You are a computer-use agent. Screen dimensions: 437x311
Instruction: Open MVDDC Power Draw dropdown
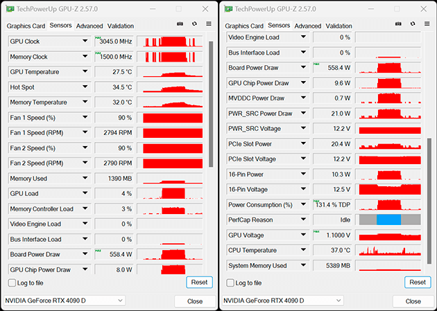click(x=303, y=98)
